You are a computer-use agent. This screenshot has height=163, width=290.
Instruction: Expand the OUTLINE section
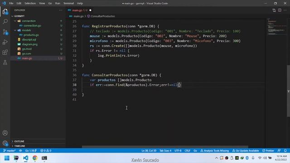[x=38, y=141]
